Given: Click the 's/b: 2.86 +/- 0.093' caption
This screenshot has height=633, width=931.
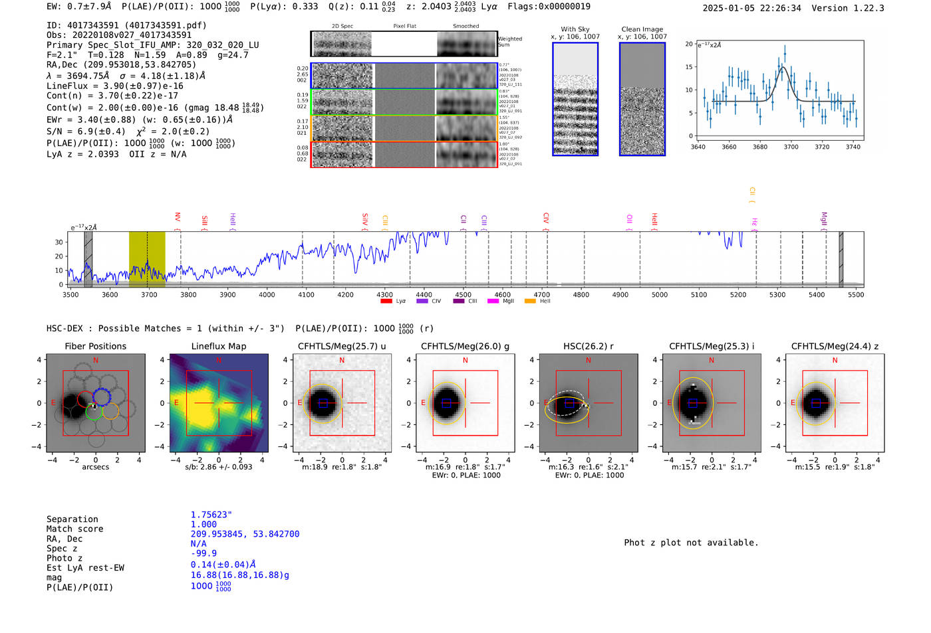Looking at the screenshot, I should tap(219, 466).
